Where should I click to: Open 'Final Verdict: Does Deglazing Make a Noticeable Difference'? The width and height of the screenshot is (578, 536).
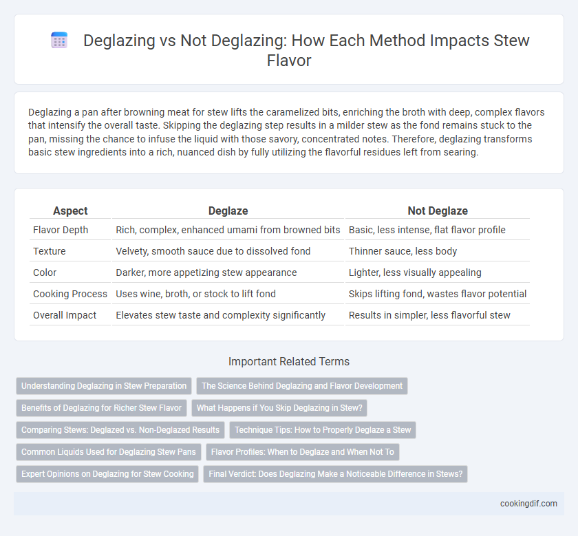pyautogui.click(x=336, y=474)
